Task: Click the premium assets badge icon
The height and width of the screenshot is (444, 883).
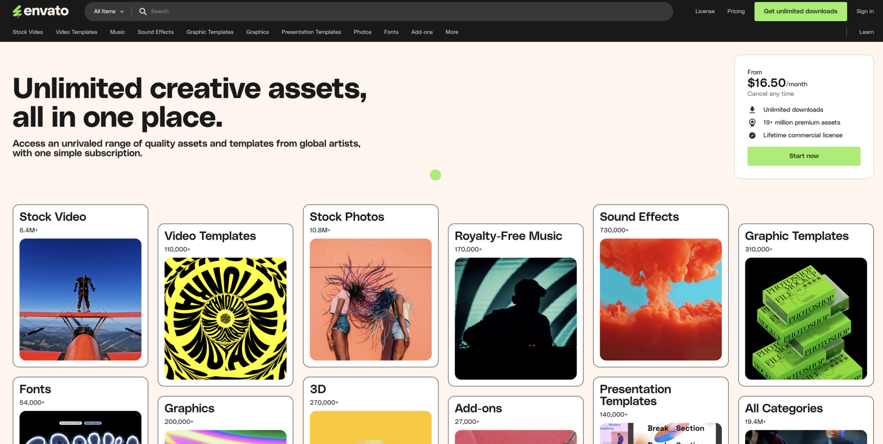Action: pos(752,122)
